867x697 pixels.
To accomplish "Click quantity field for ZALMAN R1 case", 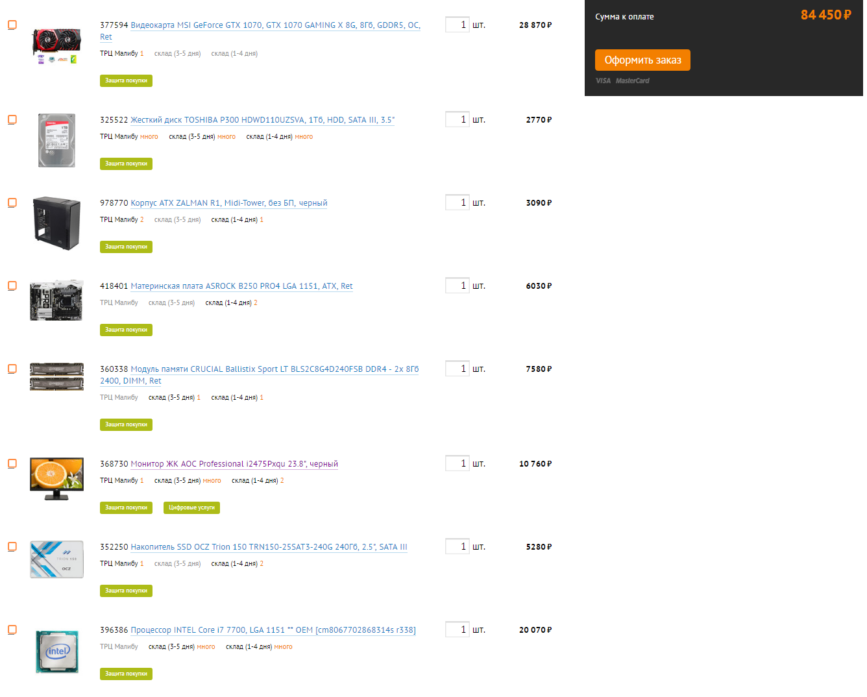I will (x=458, y=202).
